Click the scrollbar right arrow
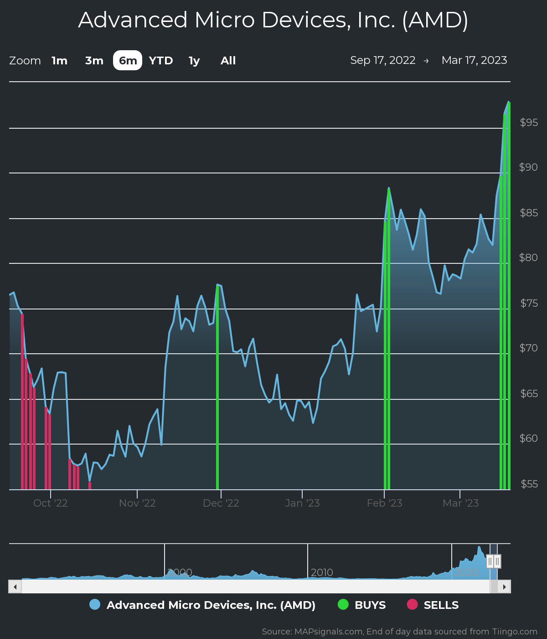The height and width of the screenshot is (639, 547). click(x=504, y=587)
